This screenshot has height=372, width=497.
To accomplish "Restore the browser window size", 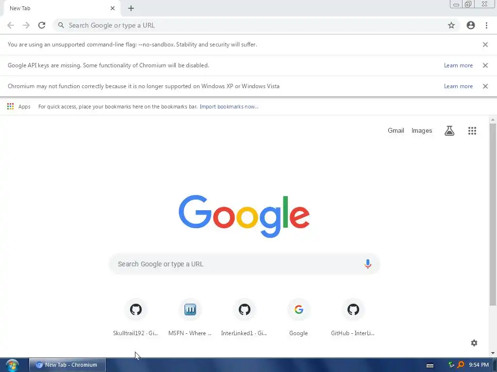I will pos(468,4).
